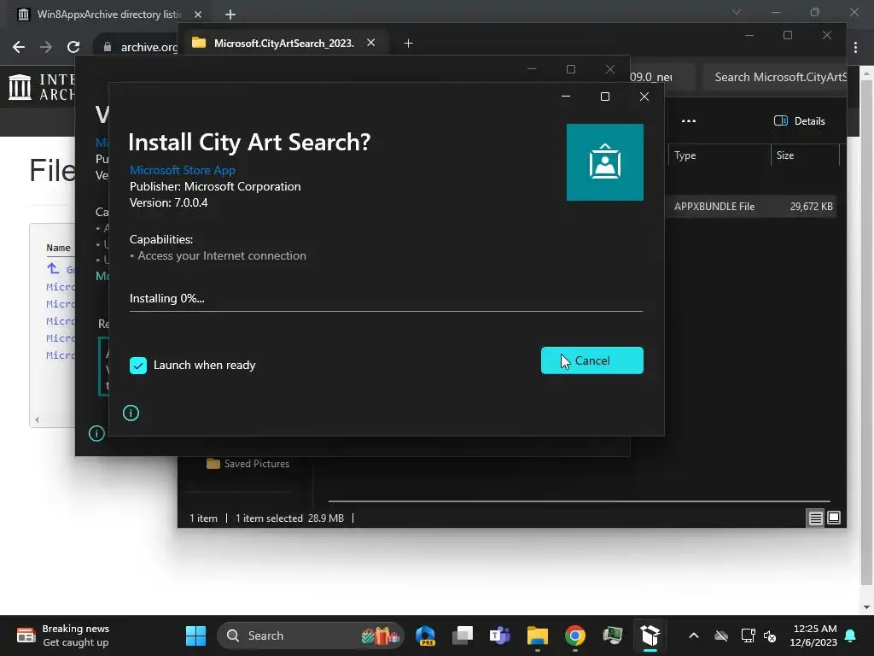Go forward in Chrome
Image resolution: width=874 pixels, height=656 pixels.
[46, 47]
